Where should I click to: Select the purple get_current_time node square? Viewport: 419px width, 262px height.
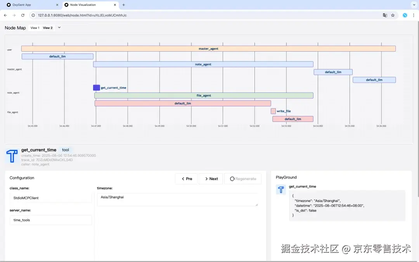(97, 88)
